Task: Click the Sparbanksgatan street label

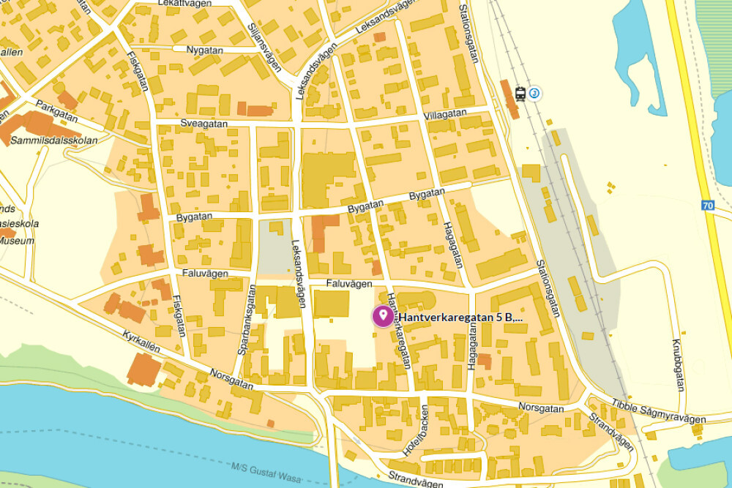Action: pyautogui.click(x=247, y=320)
